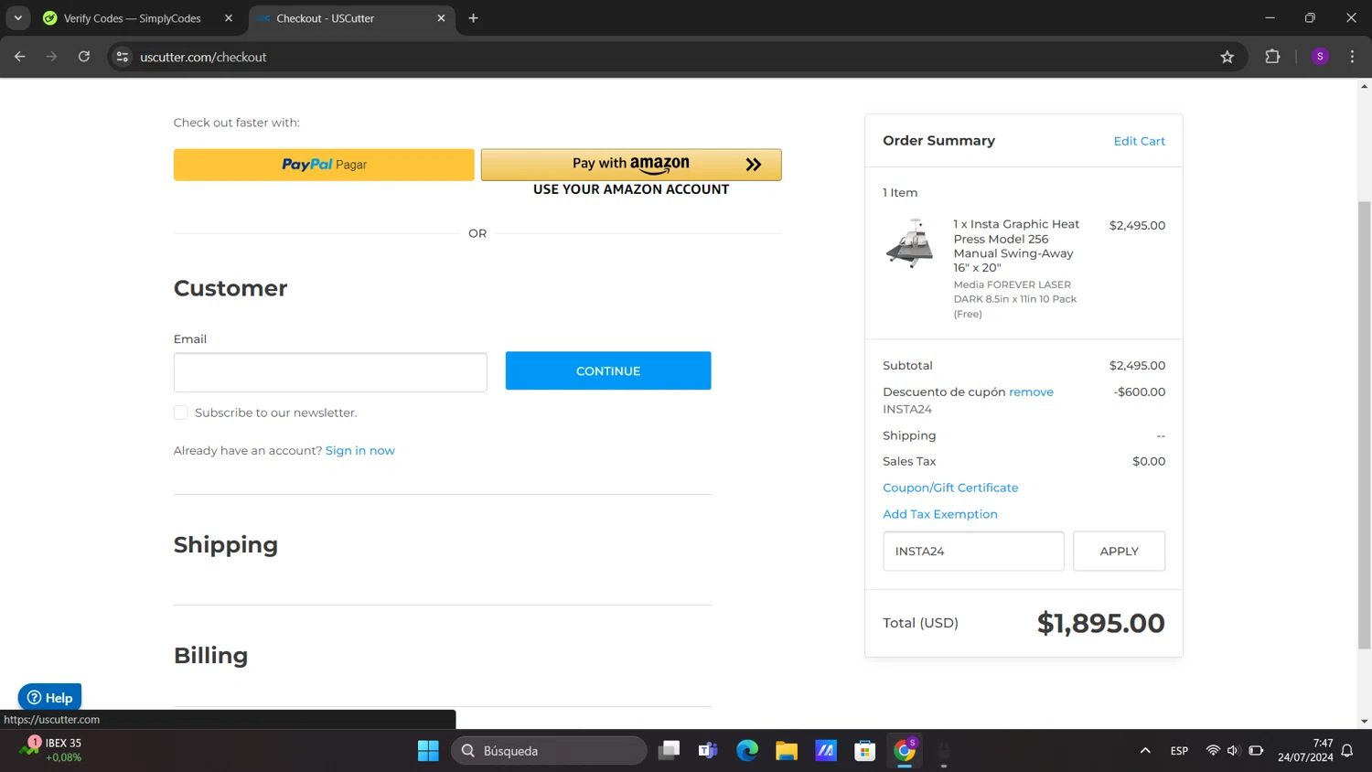Click Pay with Amazon button
The image size is (1372, 772).
[x=631, y=165]
